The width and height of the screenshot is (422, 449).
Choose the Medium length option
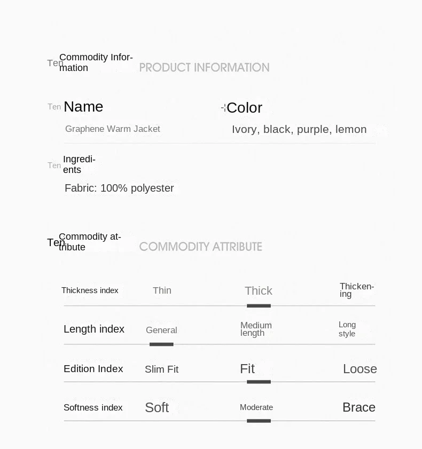[256, 329]
